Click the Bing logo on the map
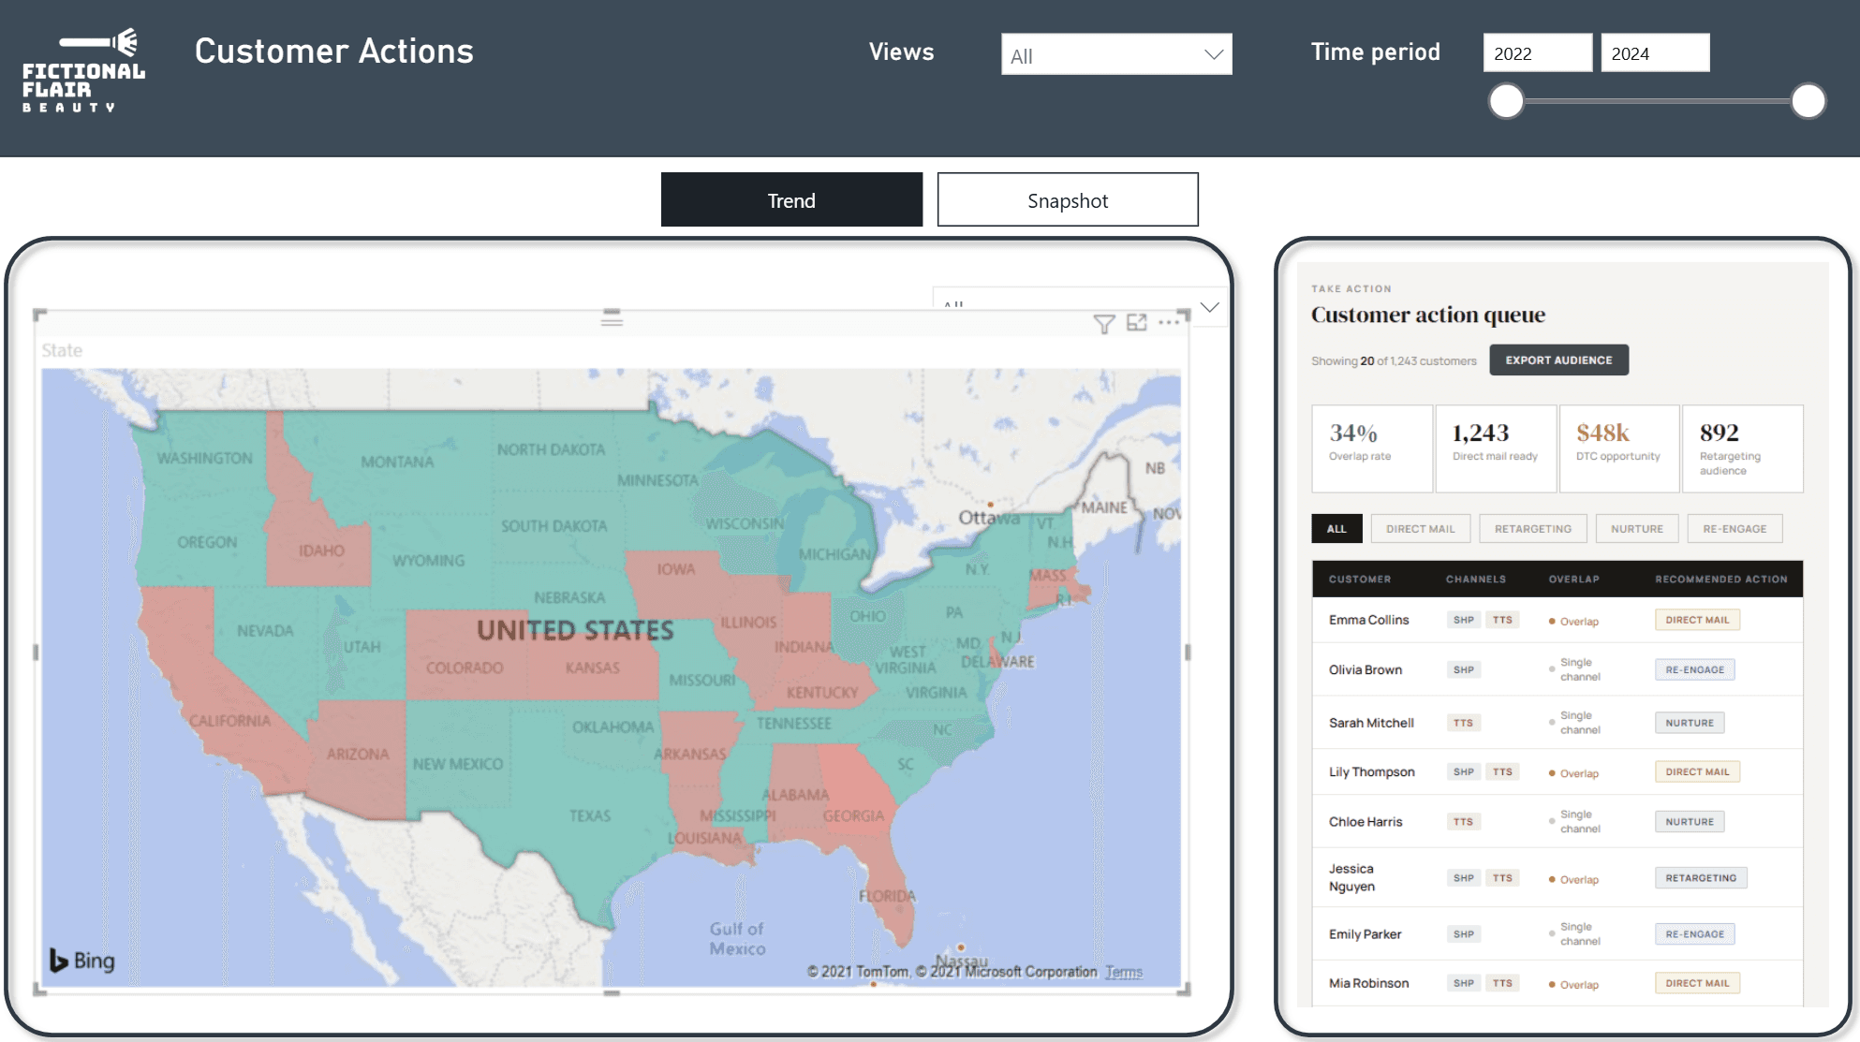The height and width of the screenshot is (1042, 1860). (x=82, y=961)
